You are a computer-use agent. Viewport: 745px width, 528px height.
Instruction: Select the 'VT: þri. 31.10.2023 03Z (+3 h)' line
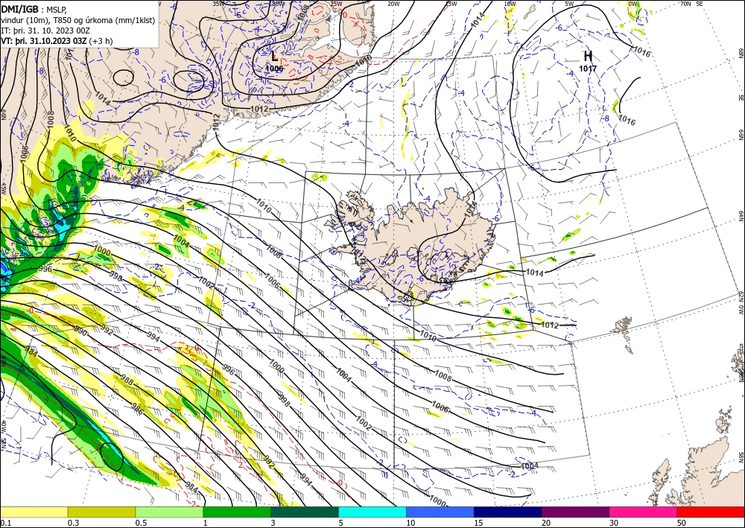pyautogui.click(x=57, y=41)
